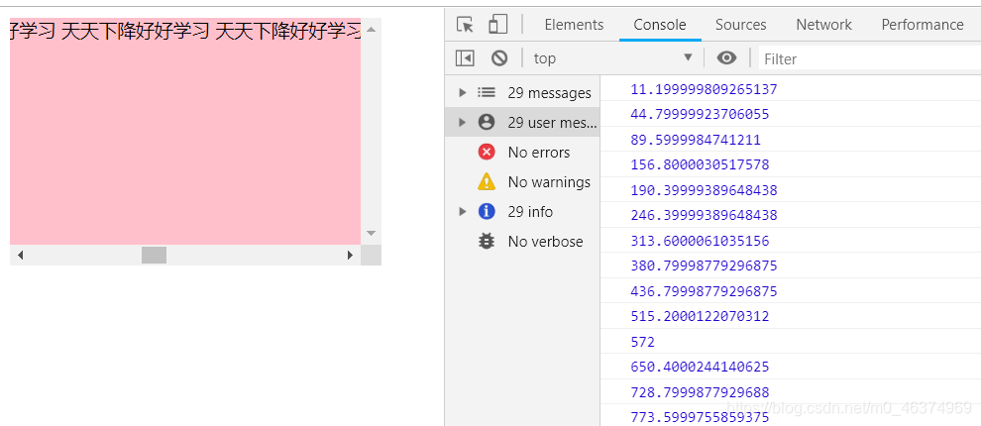Click the verbose bug icon
Image resolution: width=981 pixels, height=426 pixels.
point(487,241)
